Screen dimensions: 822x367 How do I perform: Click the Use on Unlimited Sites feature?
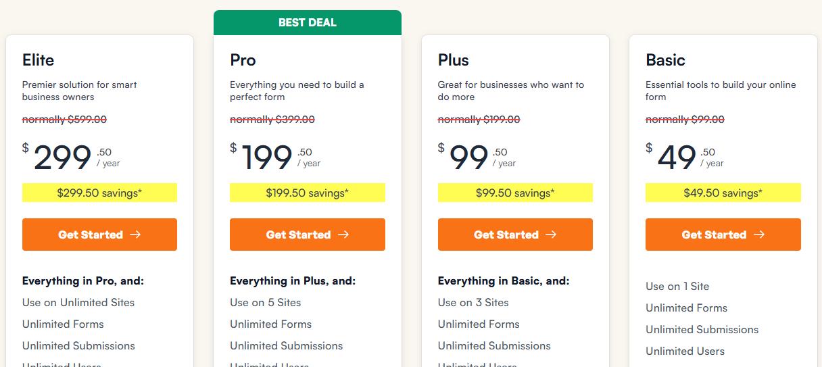[x=78, y=302]
